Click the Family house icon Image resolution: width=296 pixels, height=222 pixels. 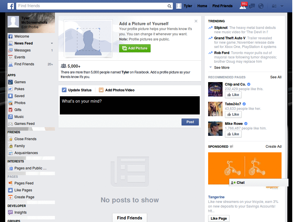pyautogui.click(x=10, y=146)
